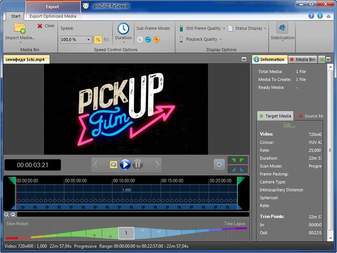Switch speed unit to f/s
Image resolution: width=337 pixels, height=253 pixels.
coord(106,40)
